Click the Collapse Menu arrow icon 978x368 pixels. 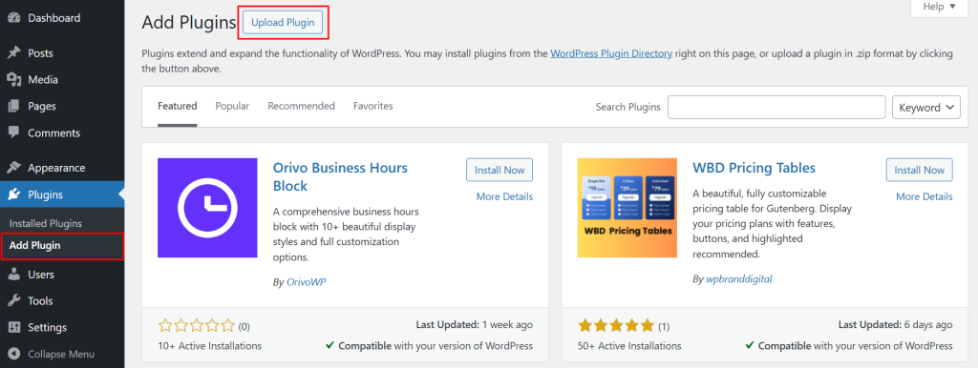coord(14,355)
